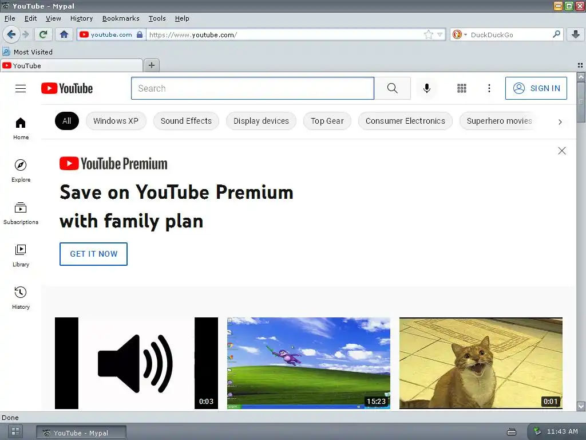Click the YouTube logo
The width and height of the screenshot is (586, 440).
click(67, 88)
